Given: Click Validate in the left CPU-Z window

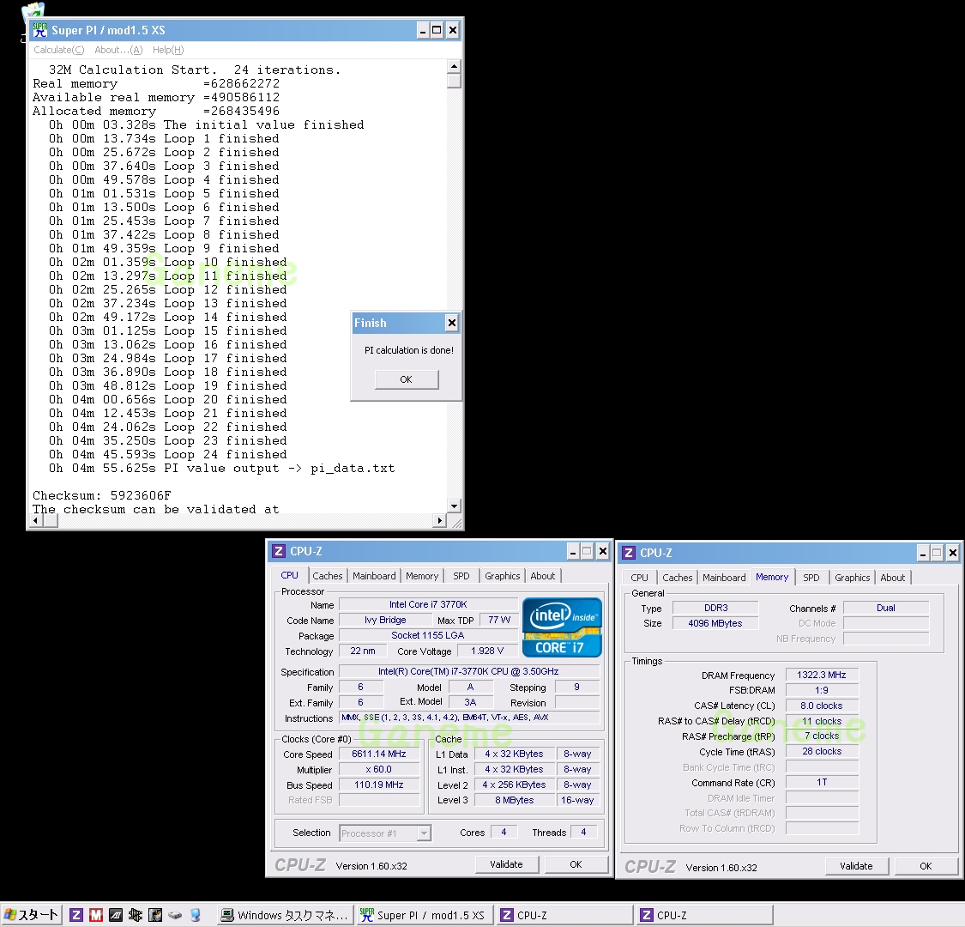Looking at the screenshot, I should tap(506, 865).
